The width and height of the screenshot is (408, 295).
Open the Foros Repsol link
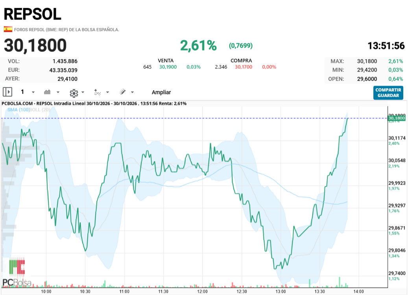point(66,30)
